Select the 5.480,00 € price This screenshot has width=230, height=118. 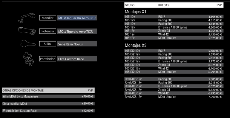pos(215,51)
